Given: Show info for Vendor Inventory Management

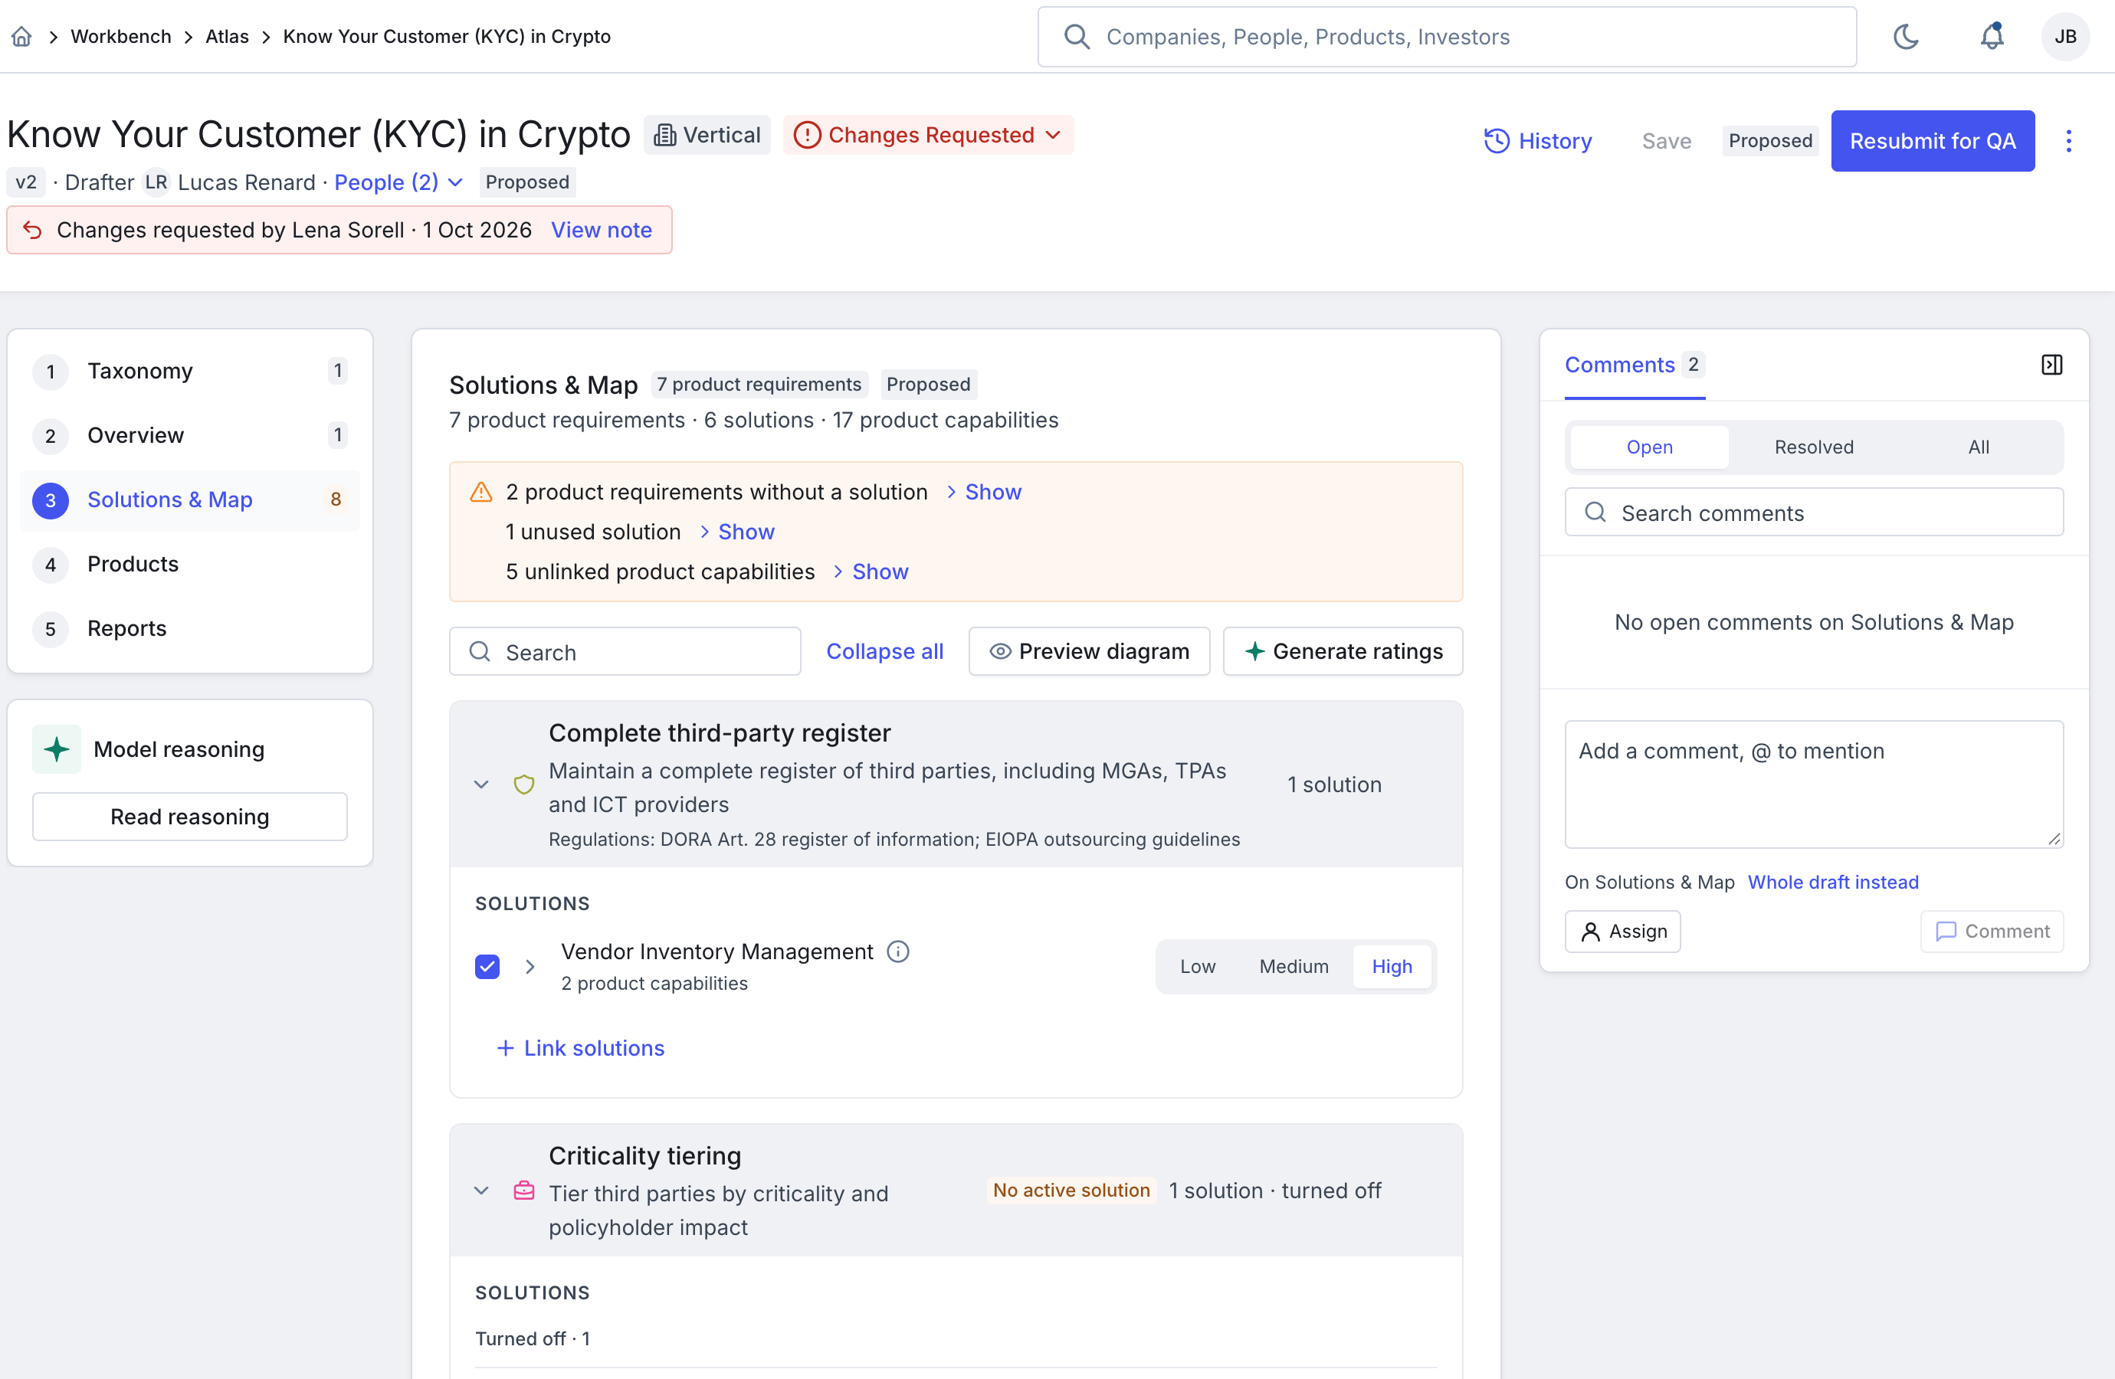Looking at the screenshot, I should [898, 952].
